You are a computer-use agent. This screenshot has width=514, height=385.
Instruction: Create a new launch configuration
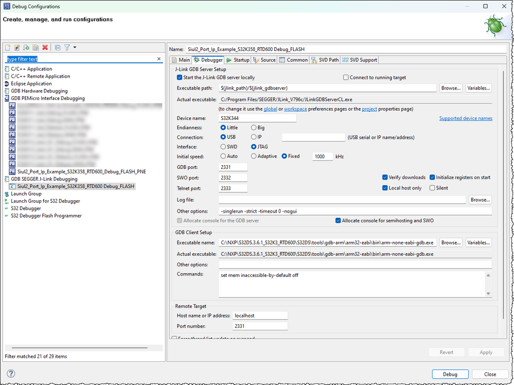(8, 47)
